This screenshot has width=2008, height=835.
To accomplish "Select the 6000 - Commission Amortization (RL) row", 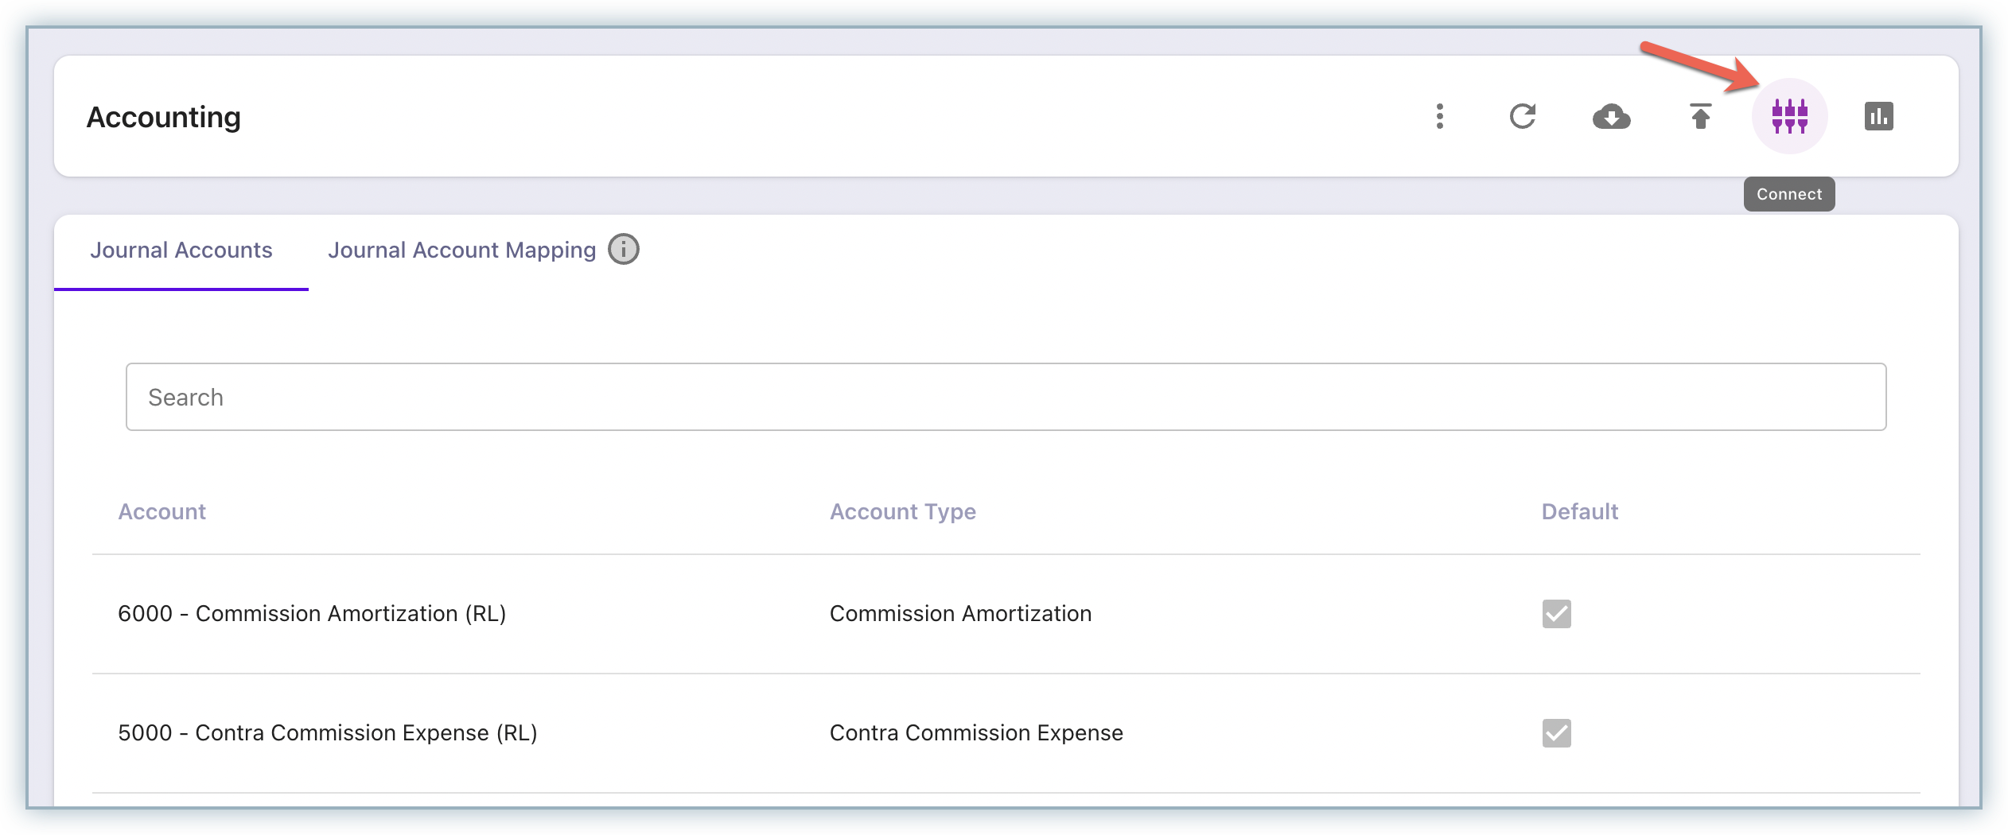I will (312, 614).
